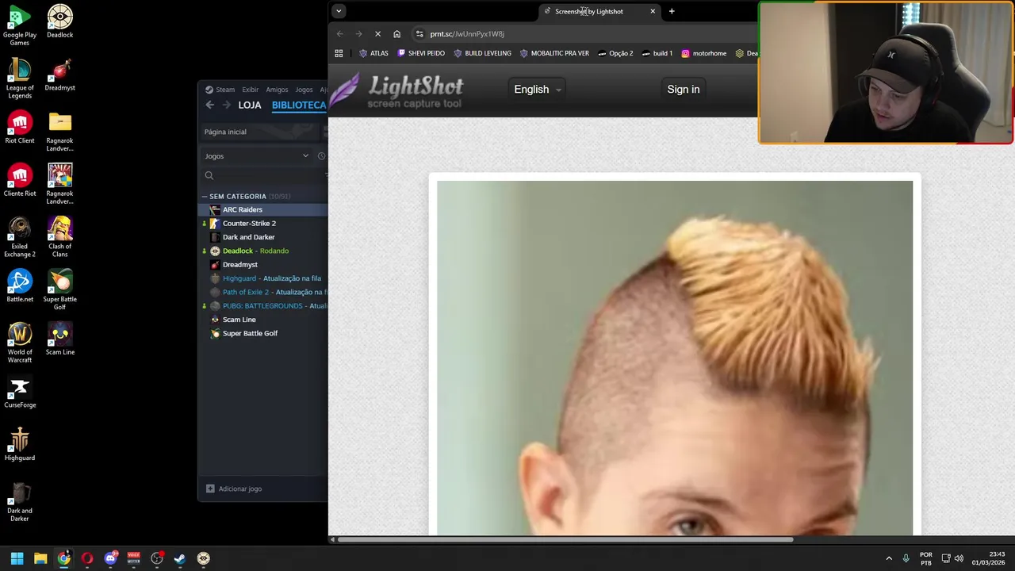Click the horizontal scrollbar of the browser

point(564,540)
